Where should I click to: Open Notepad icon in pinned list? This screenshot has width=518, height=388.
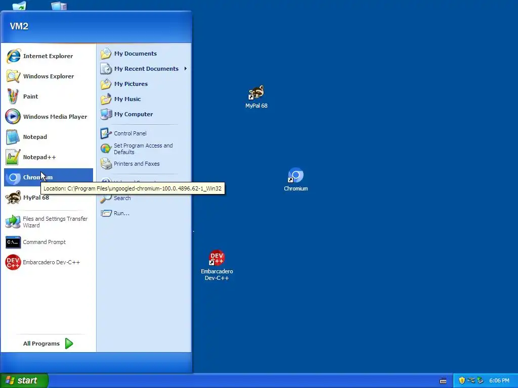(13, 137)
